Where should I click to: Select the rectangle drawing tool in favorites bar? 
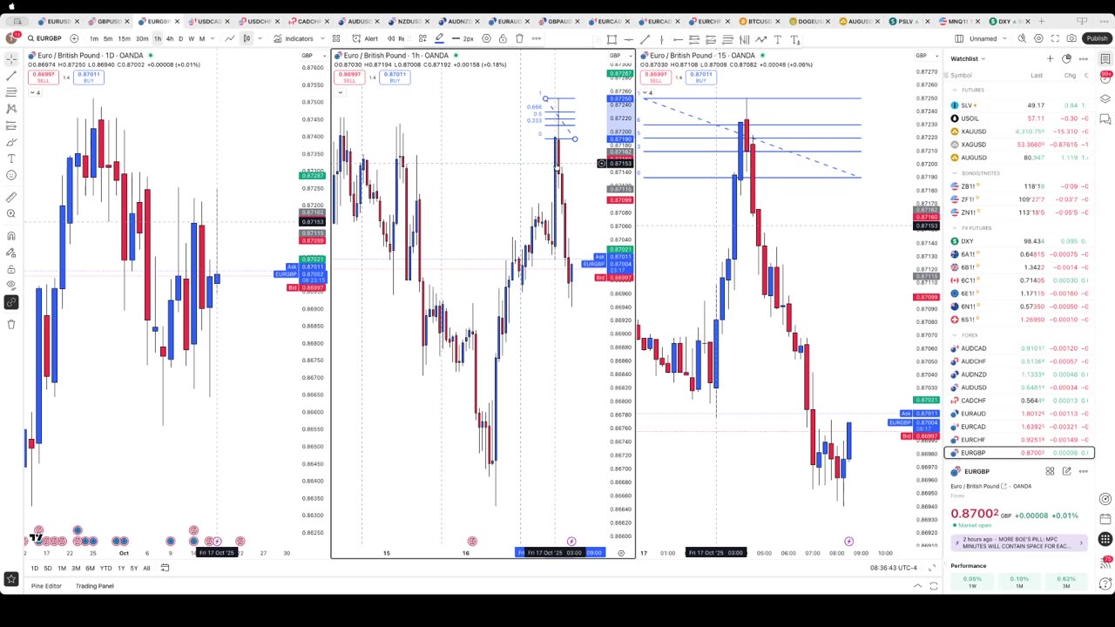[612, 39]
